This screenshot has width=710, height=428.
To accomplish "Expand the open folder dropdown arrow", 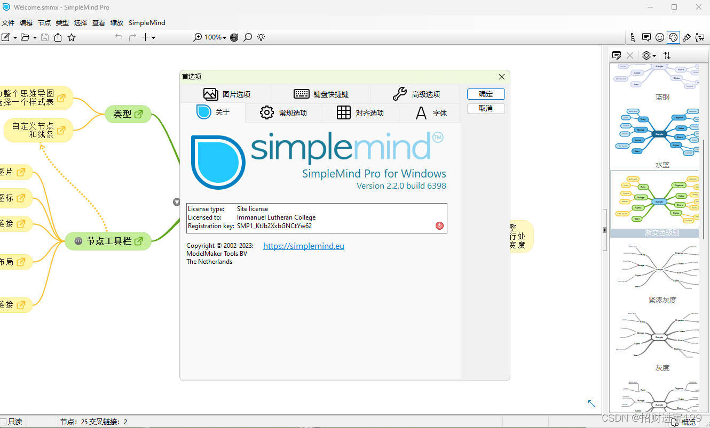I will 35,38.
